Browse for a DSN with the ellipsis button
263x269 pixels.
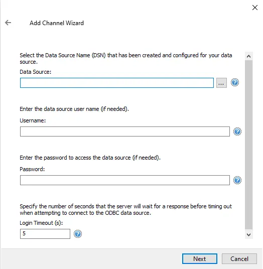221,83
